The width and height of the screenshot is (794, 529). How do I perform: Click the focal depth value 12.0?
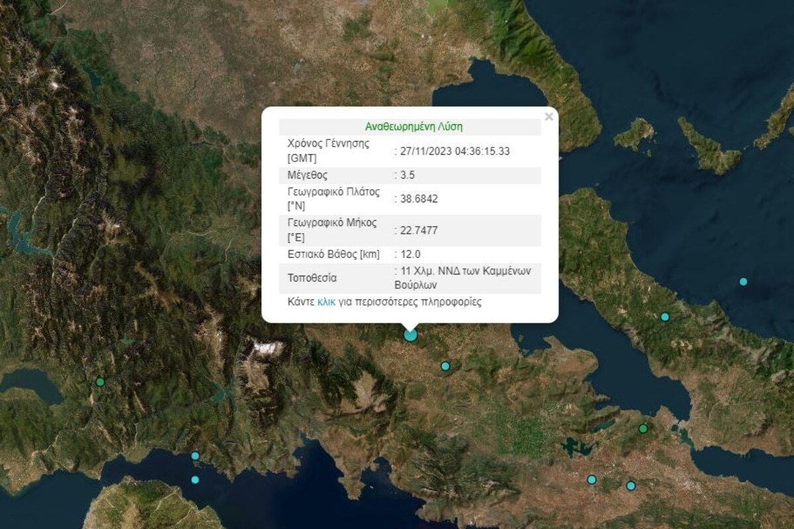pos(409,254)
